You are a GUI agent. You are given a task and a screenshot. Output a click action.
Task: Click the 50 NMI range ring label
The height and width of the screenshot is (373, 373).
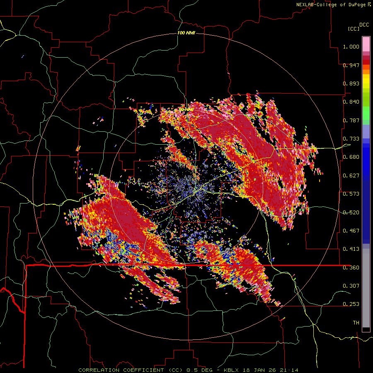(x=186, y=109)
